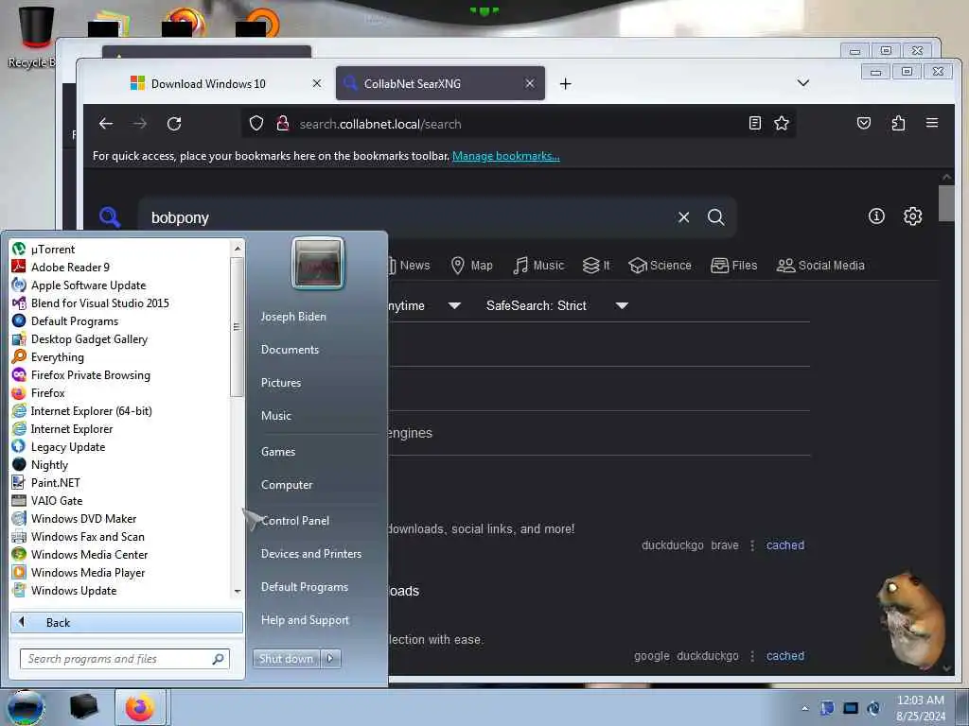Expand the Anytime time range dropdown

point(425,305)
